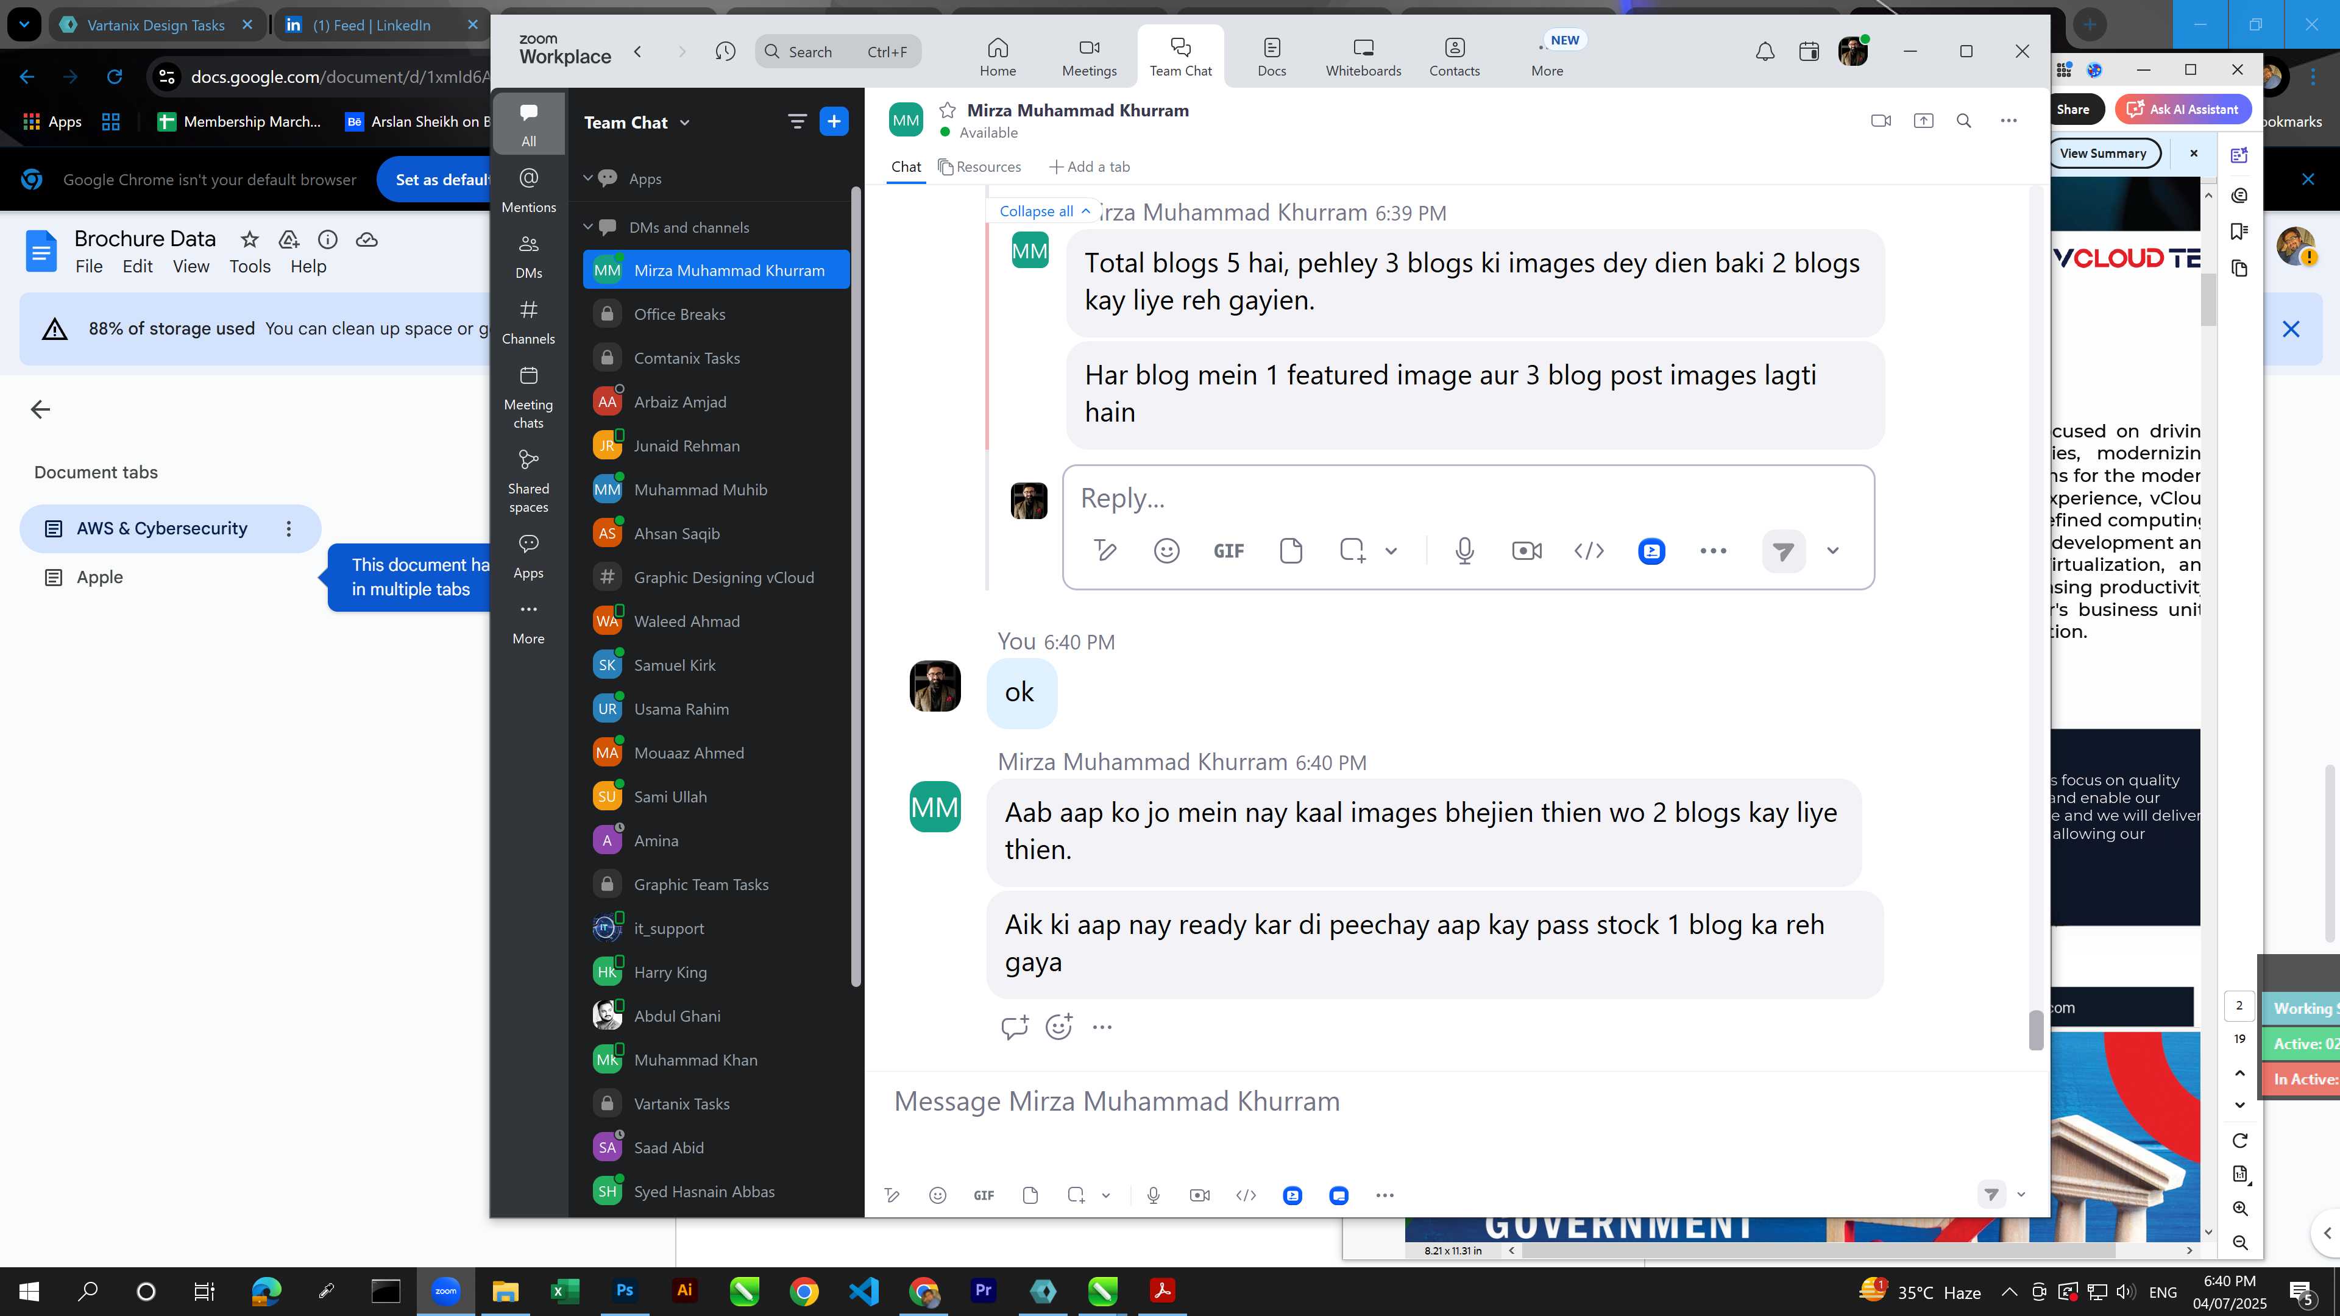
Task: Collapse the Apps section in chat list
Action: click(587, 178)
